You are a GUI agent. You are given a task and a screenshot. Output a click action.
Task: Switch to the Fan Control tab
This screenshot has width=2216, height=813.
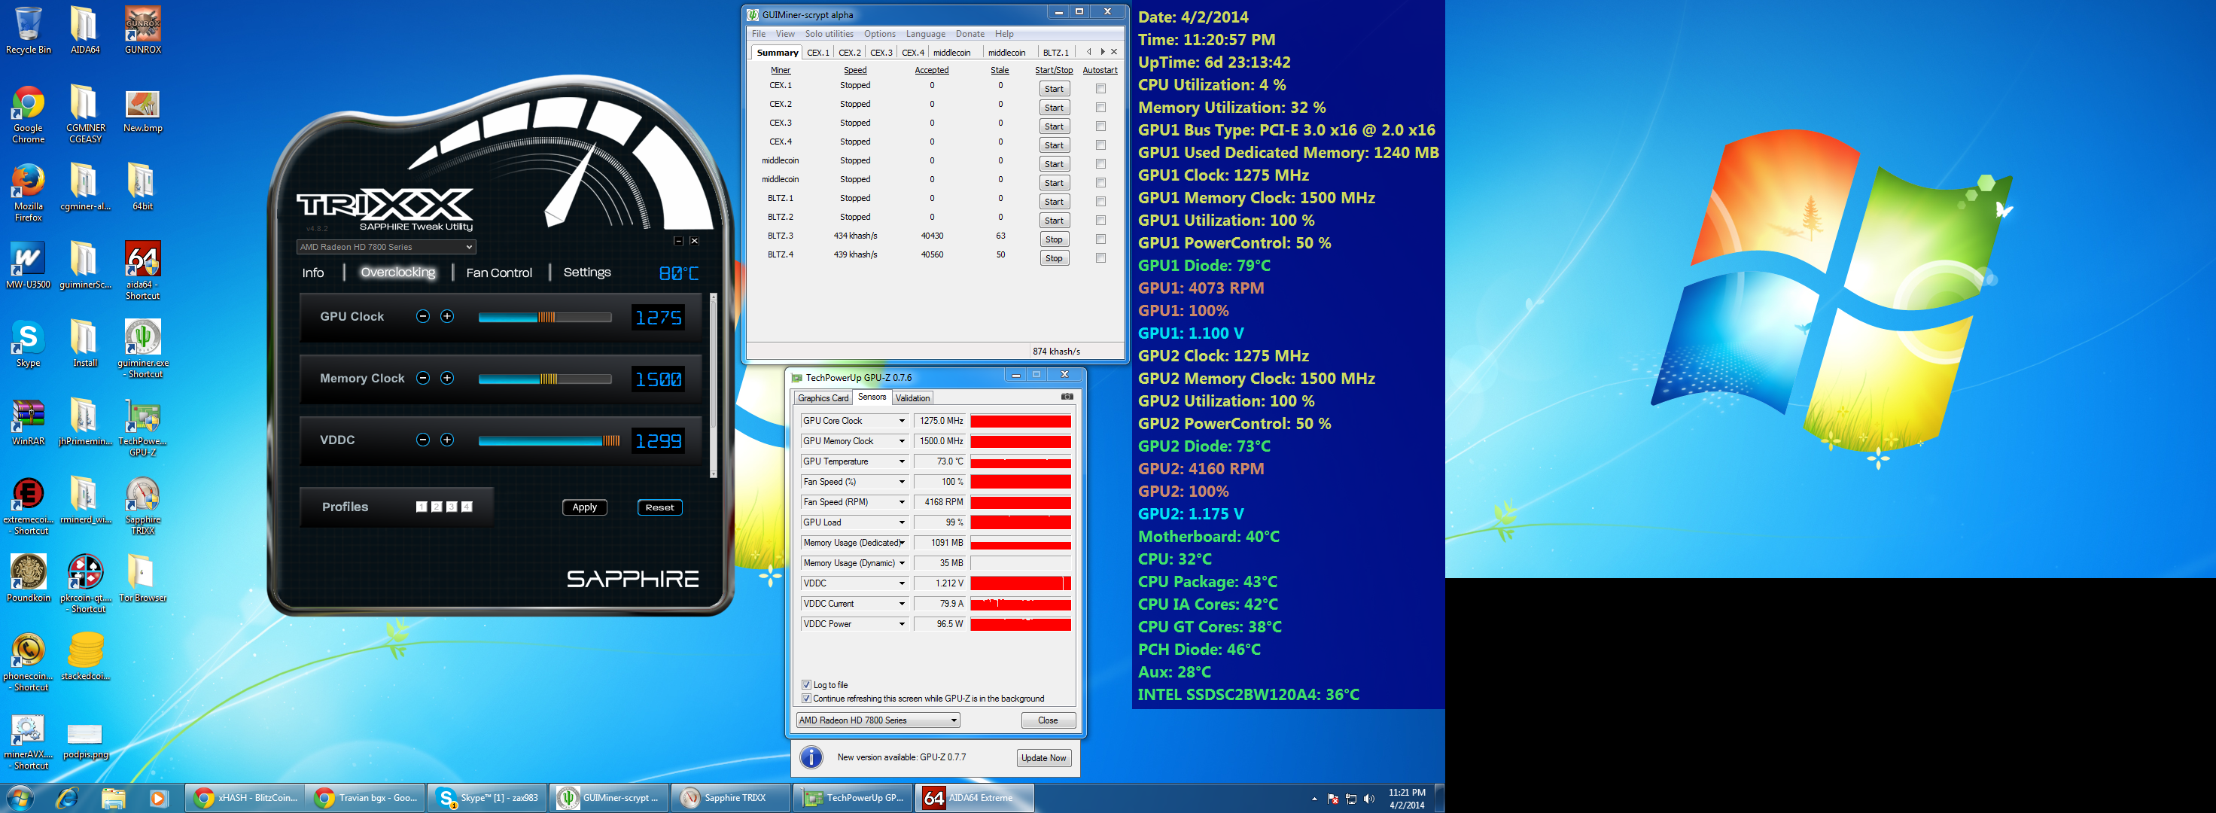pos(498,273)
